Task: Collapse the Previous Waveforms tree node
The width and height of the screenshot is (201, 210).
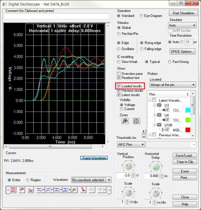Action: click(x=150, y=135)
